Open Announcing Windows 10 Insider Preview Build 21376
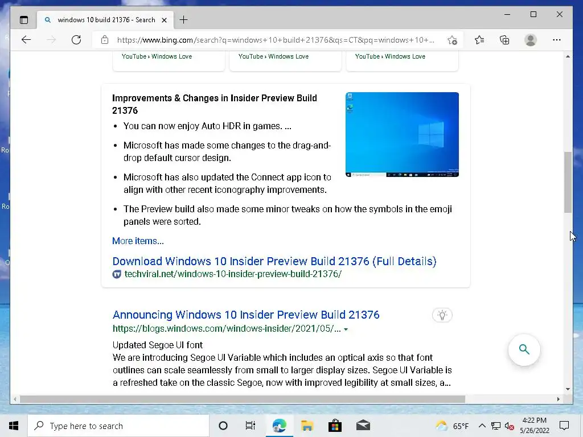Image resolution: width=583 pixels, height=437 pixels. point(246,315)
